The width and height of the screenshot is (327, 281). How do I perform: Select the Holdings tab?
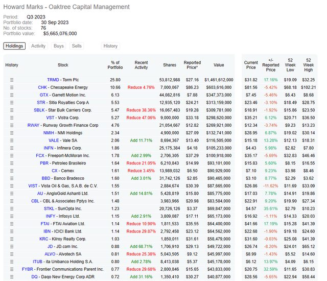15,46
